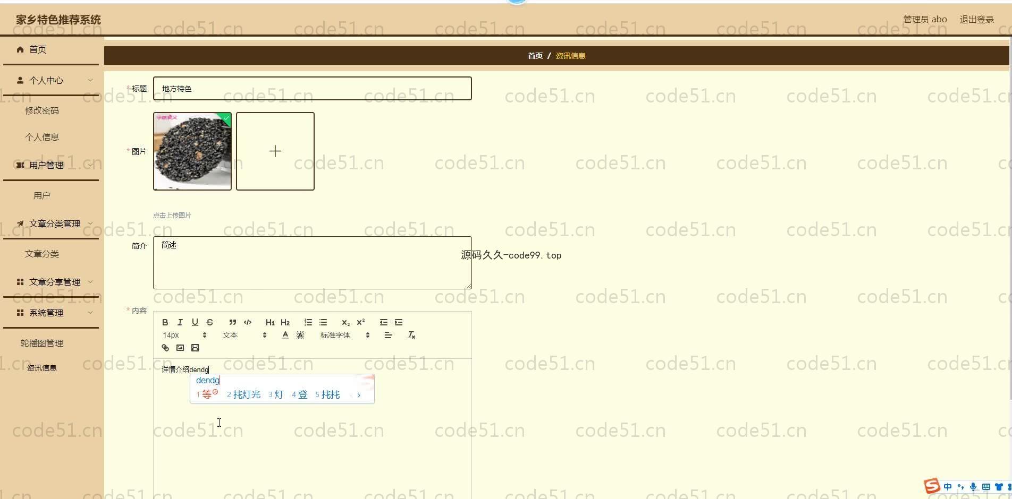Choose IME candidate 1 等

(207, 394)
